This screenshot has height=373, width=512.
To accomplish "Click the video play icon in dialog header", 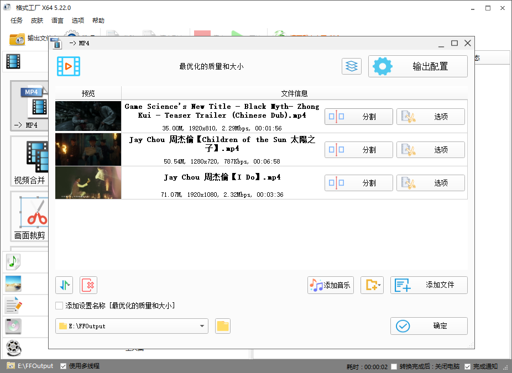I will 68,66.
